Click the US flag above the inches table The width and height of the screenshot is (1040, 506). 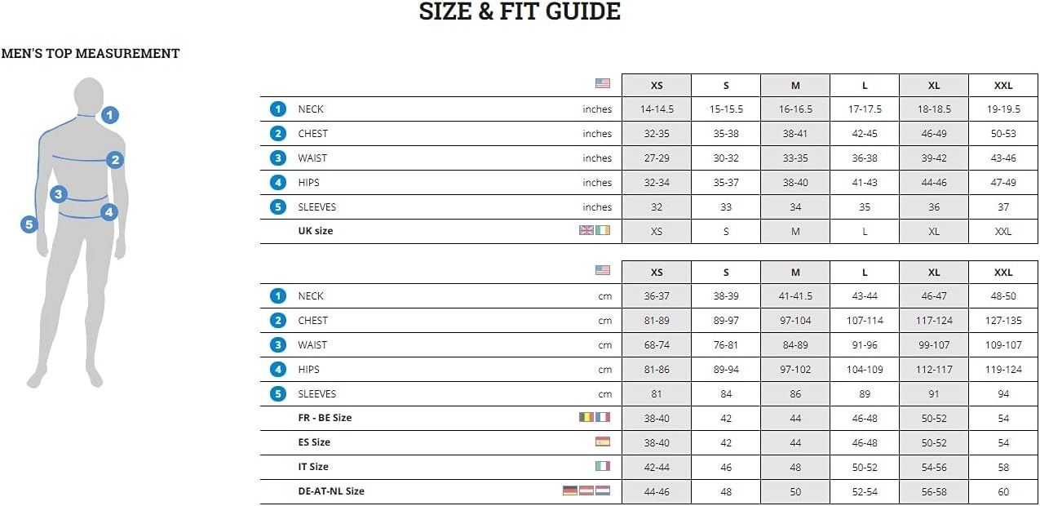point(603,83)
